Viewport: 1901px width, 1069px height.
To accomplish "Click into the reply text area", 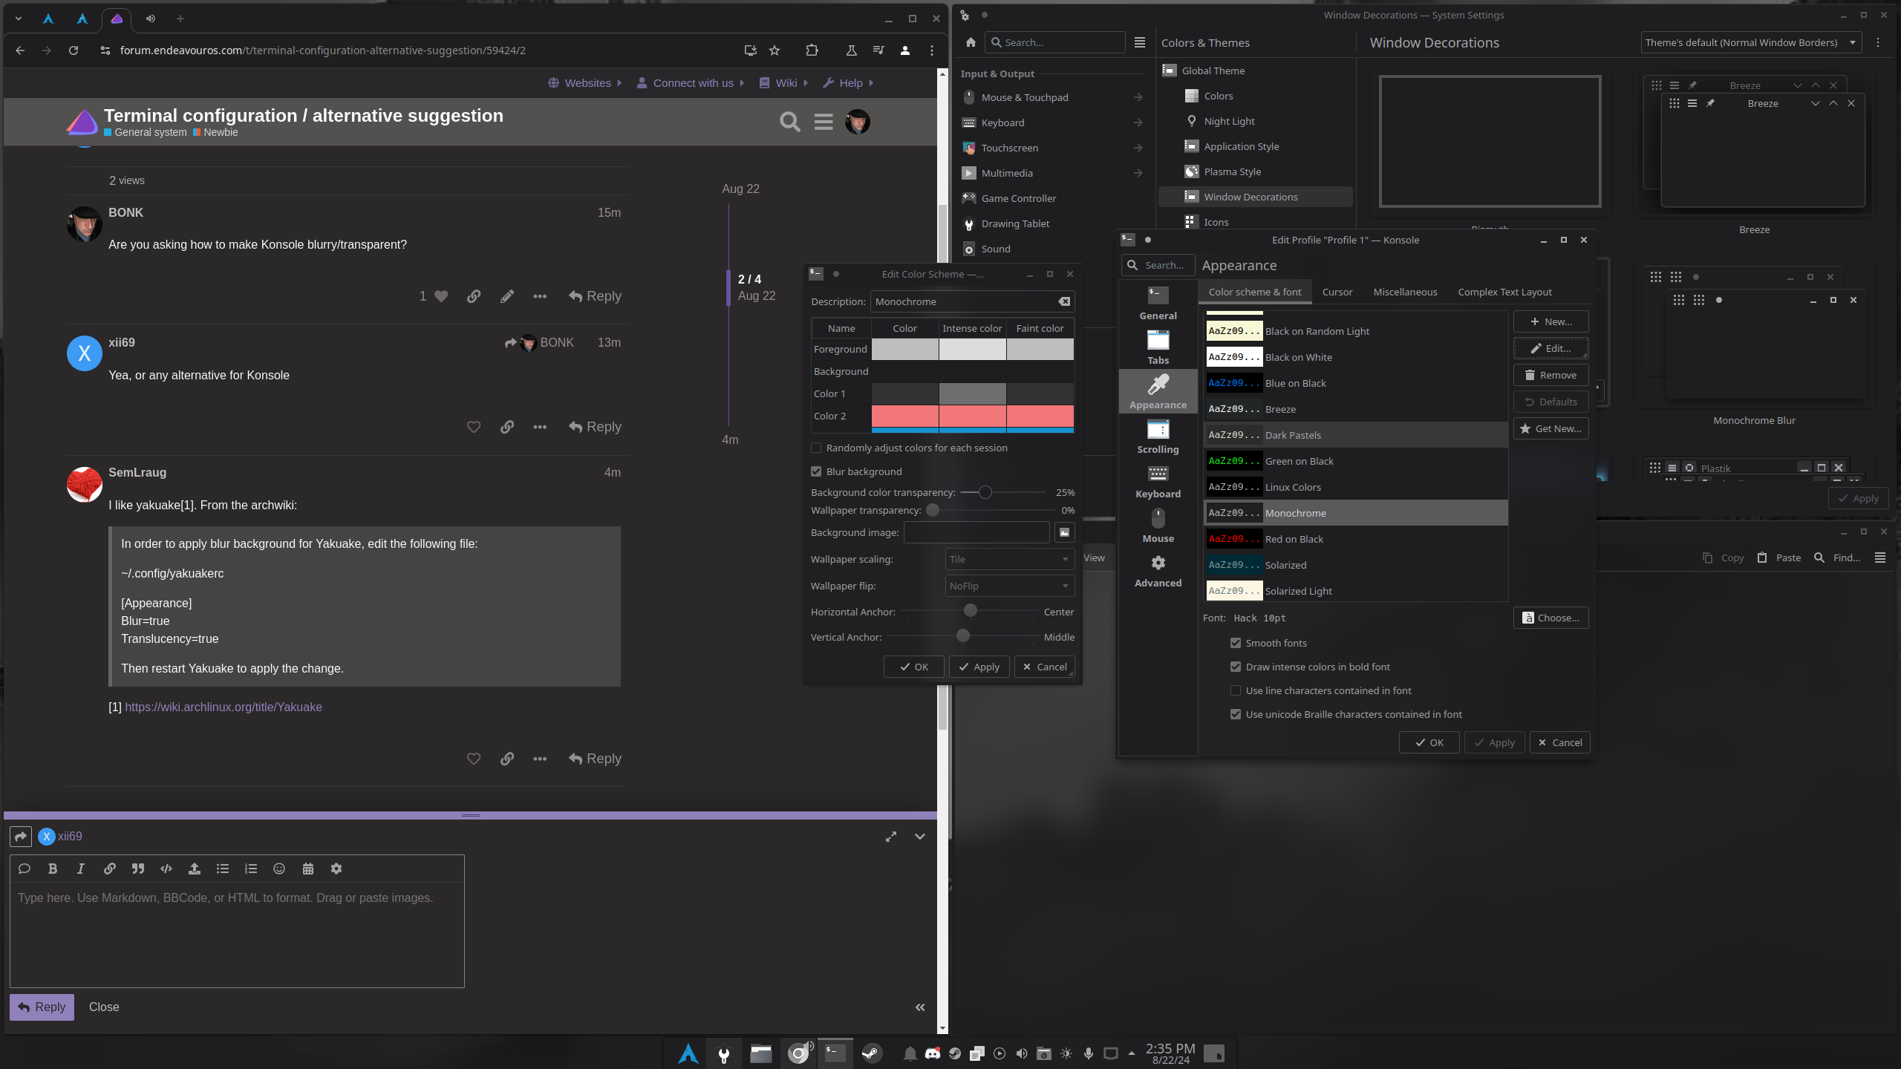I will coord(237,934).
